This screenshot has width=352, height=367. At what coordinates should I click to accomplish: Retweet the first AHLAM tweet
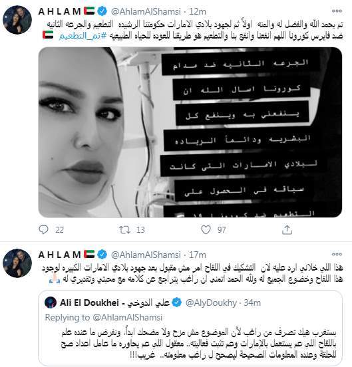coord(124,230)
